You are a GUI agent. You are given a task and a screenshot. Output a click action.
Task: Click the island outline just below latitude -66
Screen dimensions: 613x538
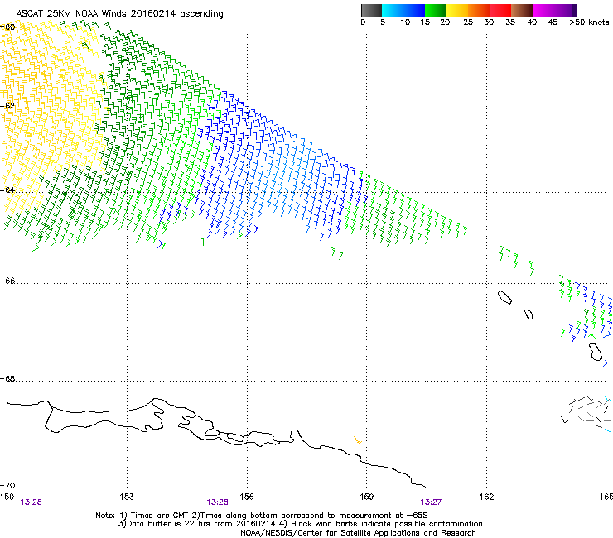coord(504,297)
